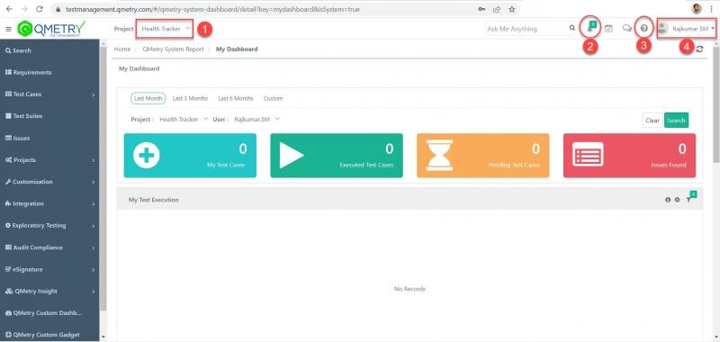Viewport: 720px width, 342px height.
Task: Select the Last 6 Months range
Action: (236, 98)
